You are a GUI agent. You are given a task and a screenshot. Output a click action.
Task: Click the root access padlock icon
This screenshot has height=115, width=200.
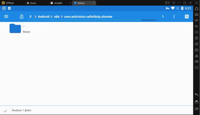point(22,17)
